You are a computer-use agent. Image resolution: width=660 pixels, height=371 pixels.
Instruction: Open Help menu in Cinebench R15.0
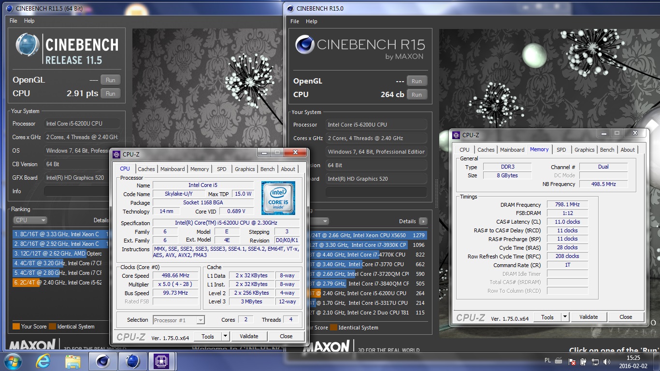pyautogui.click(x=312, y=21)
